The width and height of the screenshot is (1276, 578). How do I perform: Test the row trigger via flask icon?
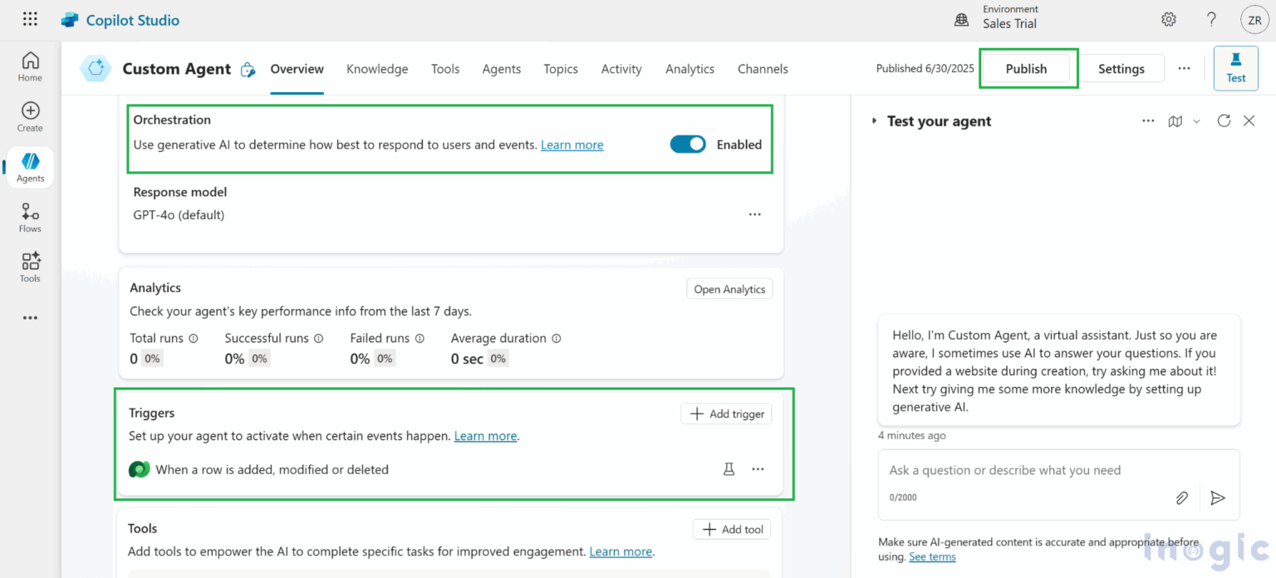[729, 468]
